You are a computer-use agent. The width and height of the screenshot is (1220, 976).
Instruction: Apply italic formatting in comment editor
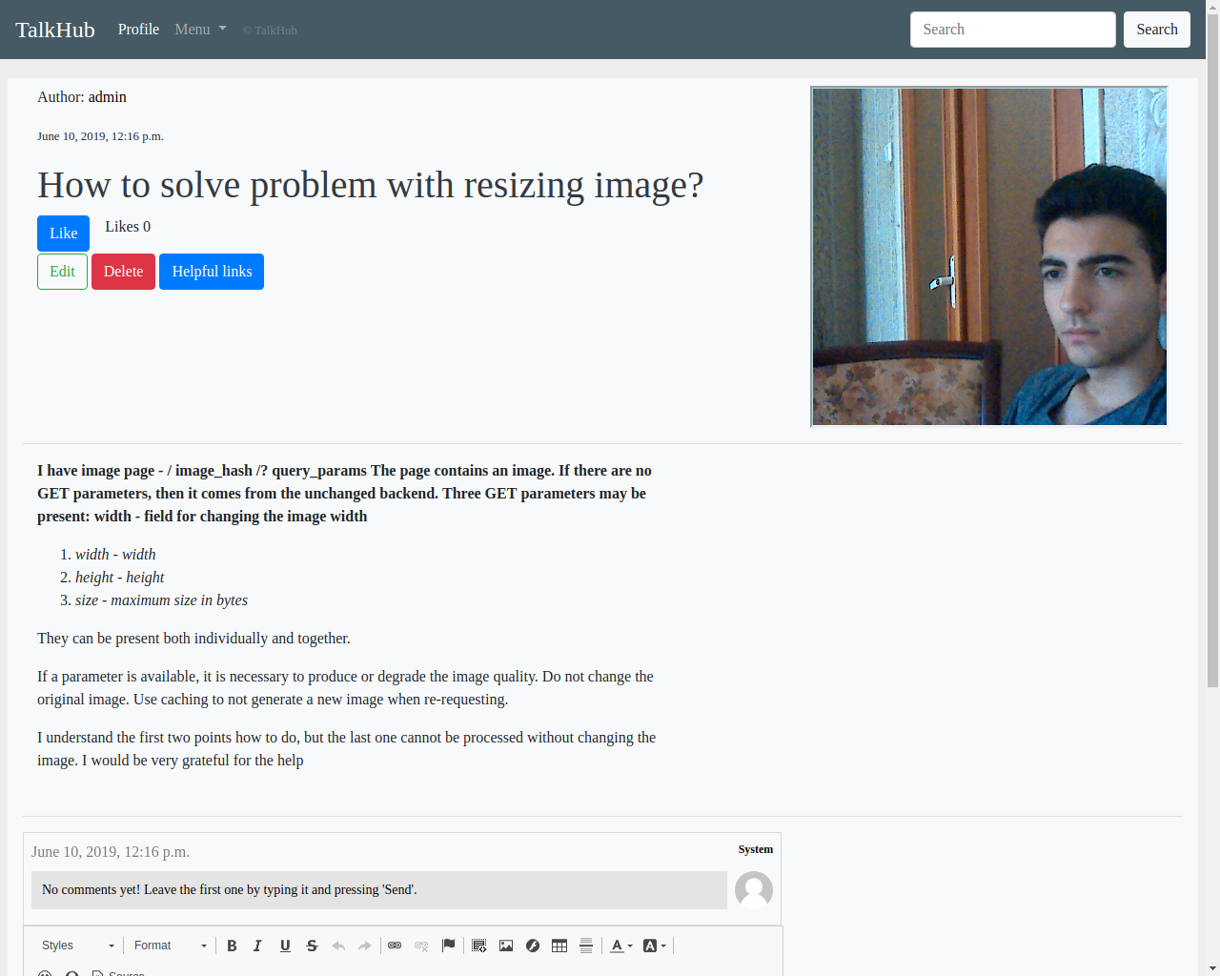(257, 945)
